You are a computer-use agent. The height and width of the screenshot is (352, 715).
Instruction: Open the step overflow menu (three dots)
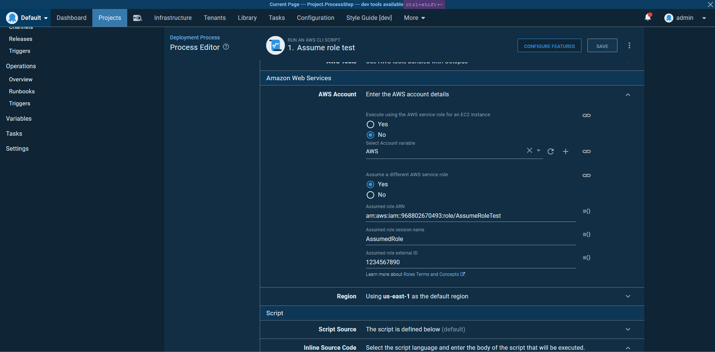pos(629,45)
